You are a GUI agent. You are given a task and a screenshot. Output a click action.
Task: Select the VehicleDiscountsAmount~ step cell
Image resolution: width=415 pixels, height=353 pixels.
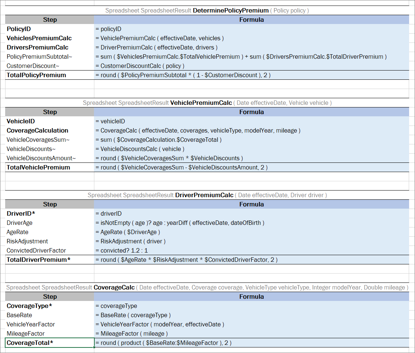(50, 158)
